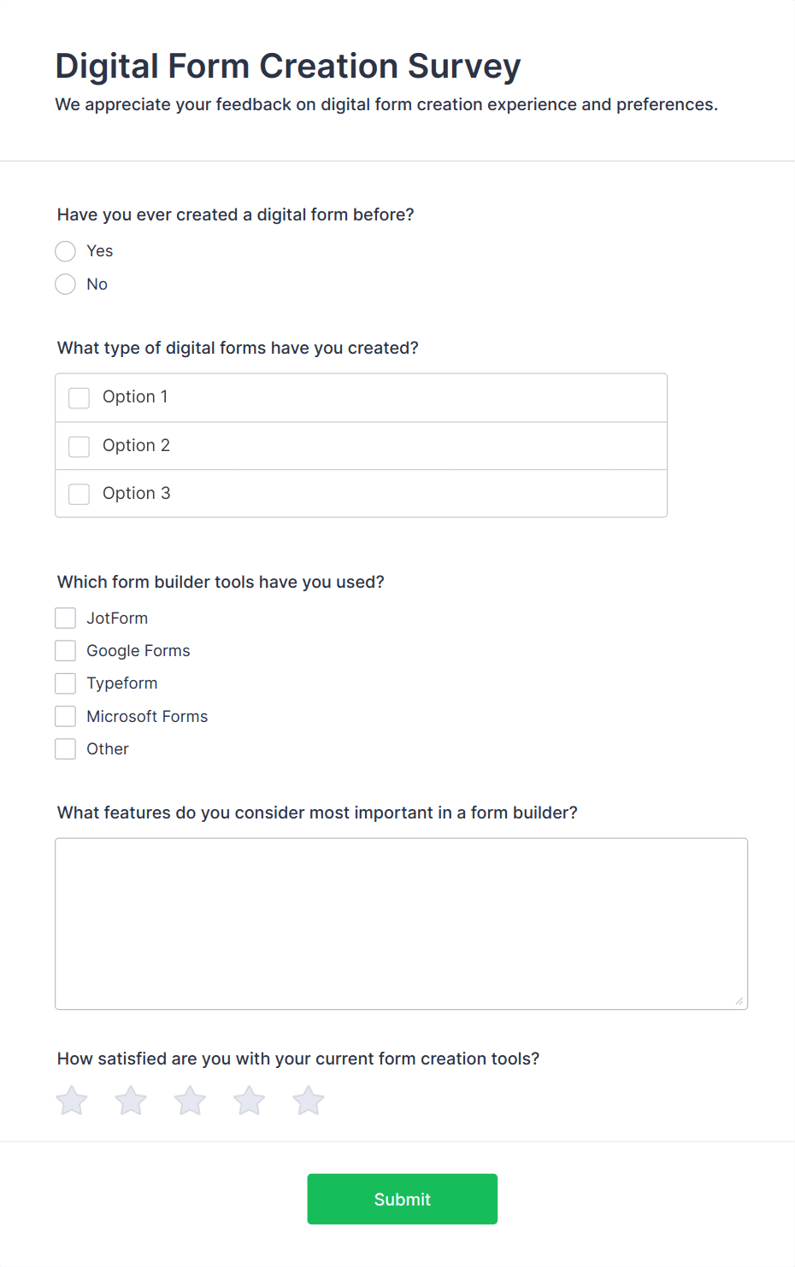Screen dimensions: 795x1267
Task: Choose No for created digital form
Action: click(66, 284)
